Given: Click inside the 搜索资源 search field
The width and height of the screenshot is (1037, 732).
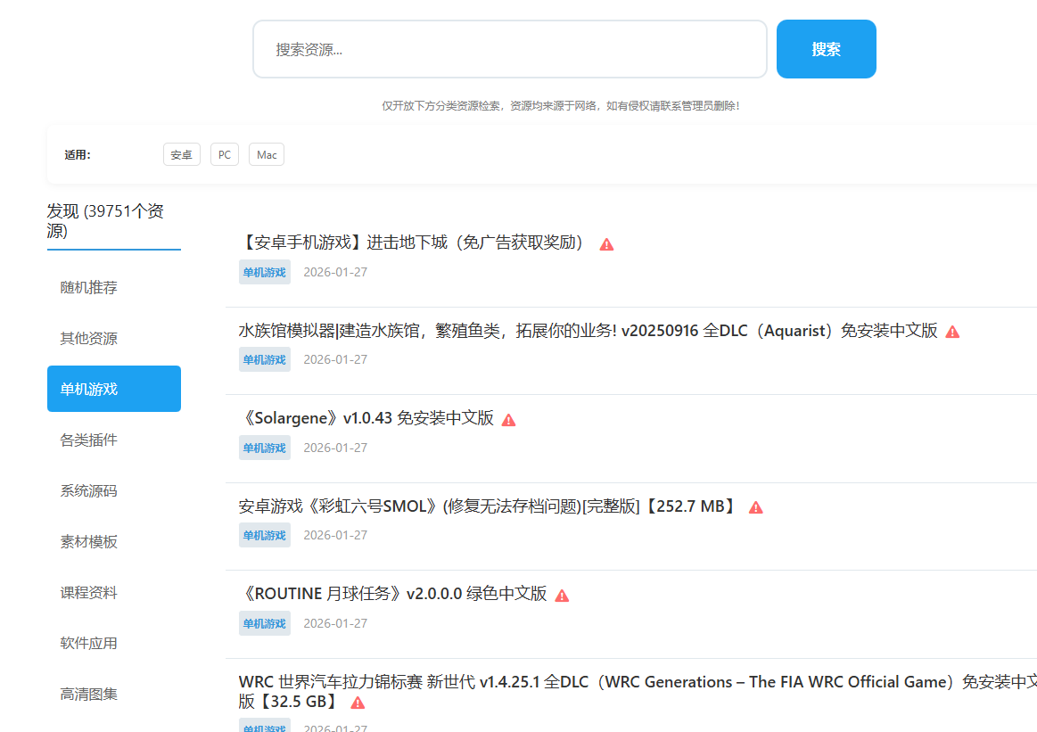Looking at the screenshot, I should pos(509,49).
